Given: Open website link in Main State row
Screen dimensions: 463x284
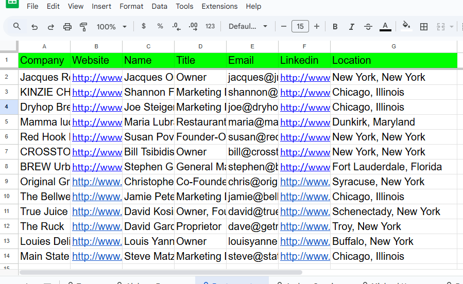Looking at the screenshot, I should [x=97, y=256].
